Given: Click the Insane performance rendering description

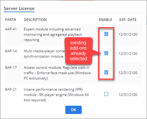Looking at the screenshot, I should (56, 95).
